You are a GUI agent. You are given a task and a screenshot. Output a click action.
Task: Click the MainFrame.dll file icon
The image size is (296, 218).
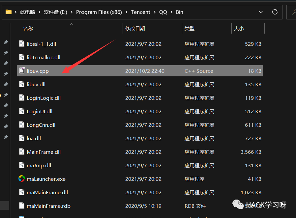[x=22, y=152]
